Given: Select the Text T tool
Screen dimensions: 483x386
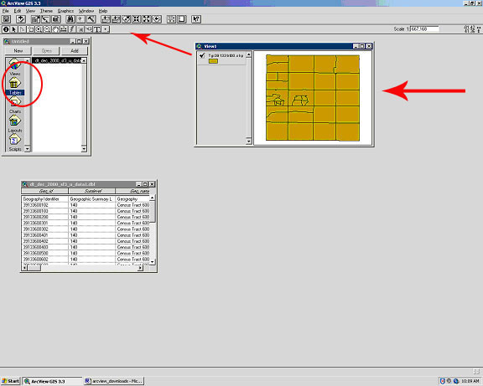Looking at the screenshot, I should [97, 29].
